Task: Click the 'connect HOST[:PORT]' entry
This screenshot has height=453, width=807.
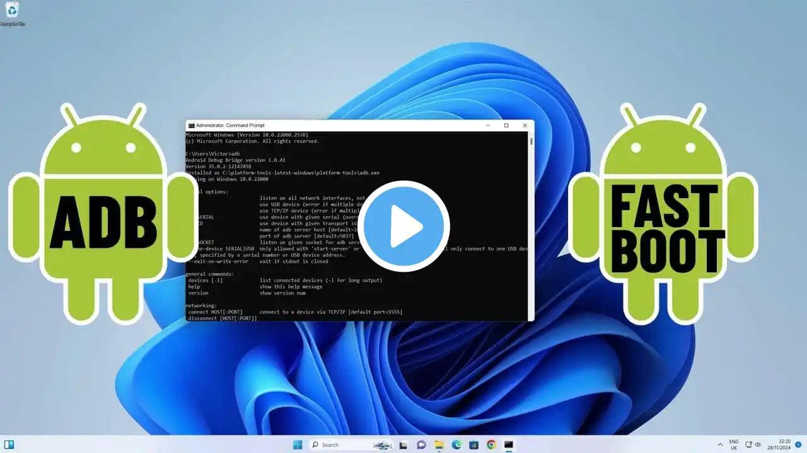Action: 216,312
